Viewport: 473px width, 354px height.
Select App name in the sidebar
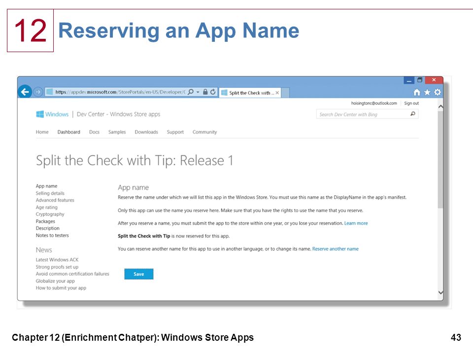click(x=46, y=186)
